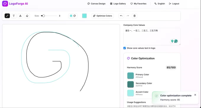
Task: Click the Accent Color label
Action: [142, 92]
